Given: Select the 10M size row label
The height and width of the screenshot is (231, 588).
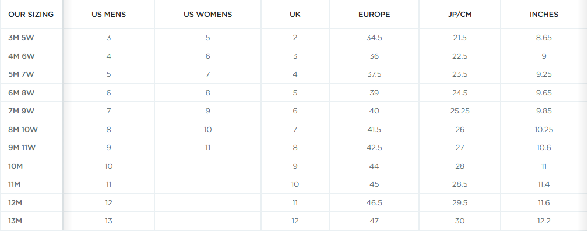Looking at the screenshot, I should pyautogui.click(x=15, y=166).
